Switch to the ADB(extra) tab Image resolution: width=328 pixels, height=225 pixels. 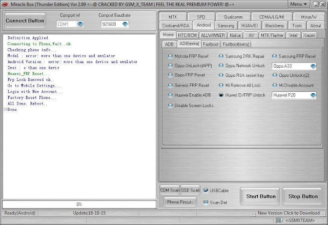pyautogui.click(x=189, y=44)
